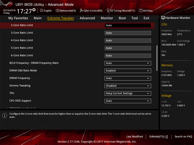This screenshot has height=145, width=194.
Task: Click the +3.3V reading 3.360 V
Action: [x=165, y=116]
